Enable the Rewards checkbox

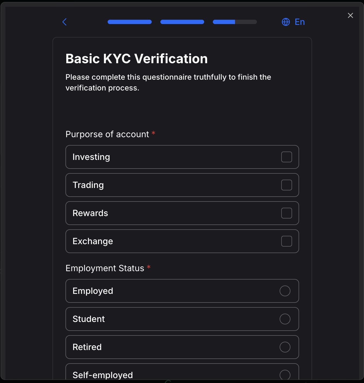point(286,213)
